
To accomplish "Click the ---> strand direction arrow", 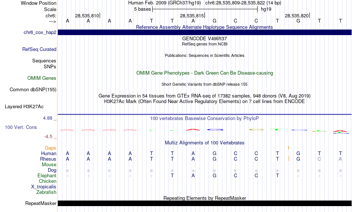I will click(53, 21).
